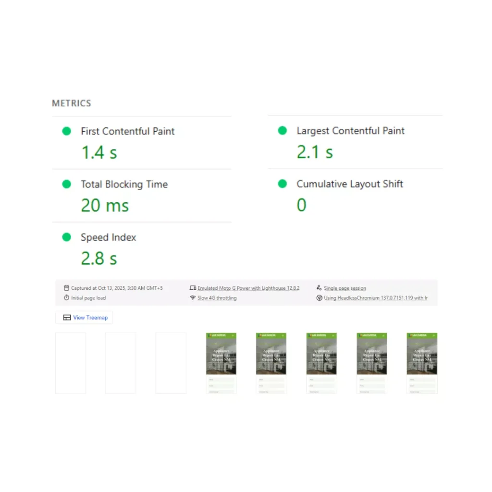This screenshot has height=492, width=492.
Task: Open the Emulated Moto G Power link
Action: [248, 288]
